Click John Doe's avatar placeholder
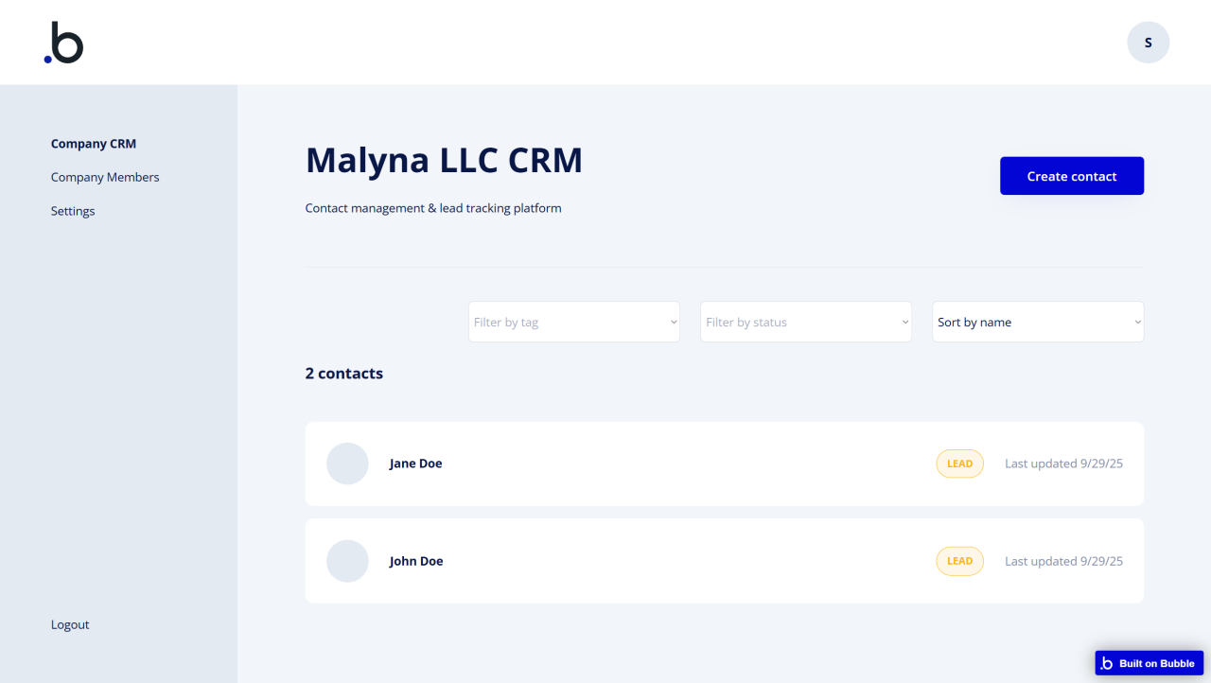1211x683 pixels. [347, 561]
